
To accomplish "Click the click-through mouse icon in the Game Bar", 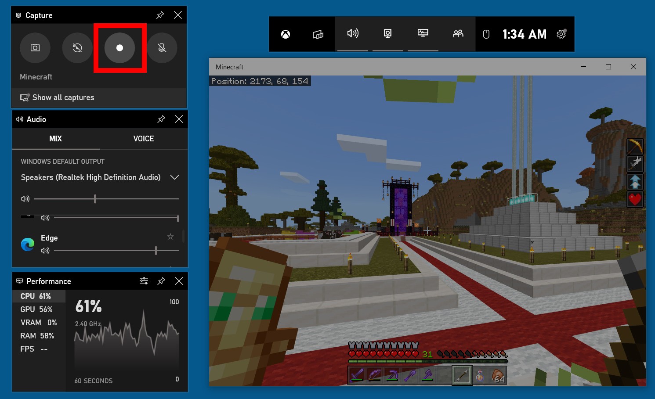I will 486,34.
